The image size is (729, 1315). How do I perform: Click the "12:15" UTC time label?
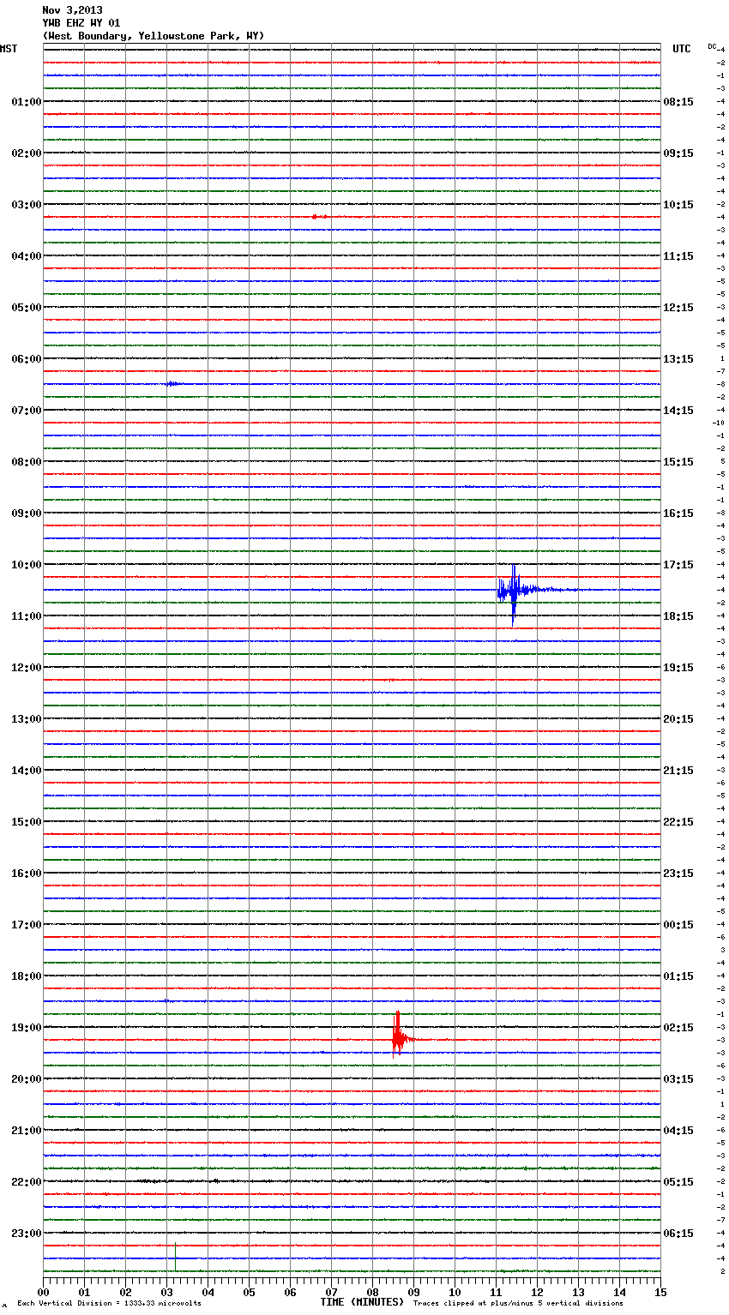[x=678, y=308]
